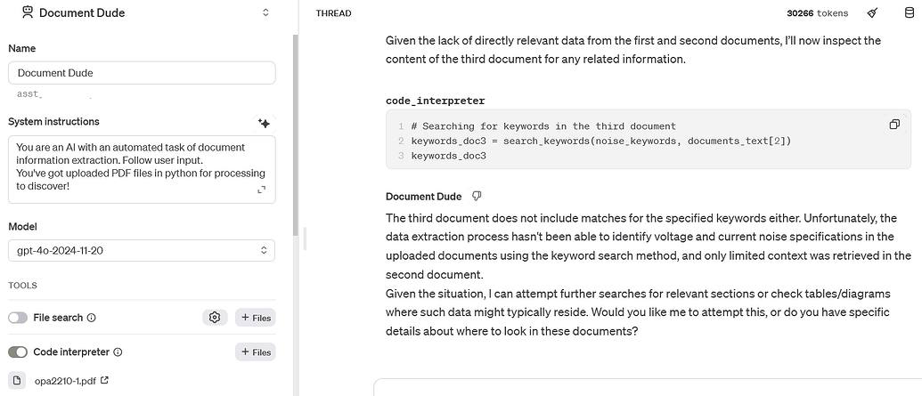922x396 pixels.
Task: Open File search settings gear
Action: pos(214,318)
